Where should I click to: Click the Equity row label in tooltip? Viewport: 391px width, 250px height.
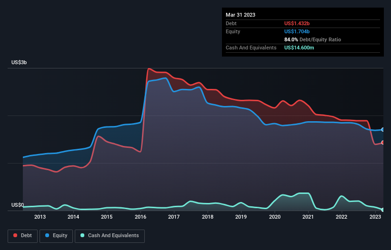click(x=233, y=31)
